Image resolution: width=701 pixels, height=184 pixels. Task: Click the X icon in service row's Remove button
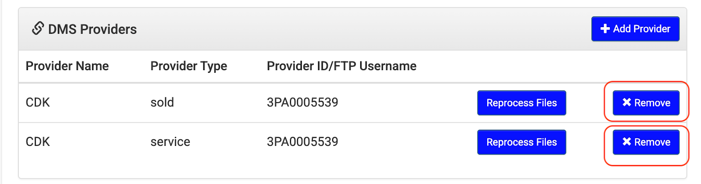tap(627, 142)
